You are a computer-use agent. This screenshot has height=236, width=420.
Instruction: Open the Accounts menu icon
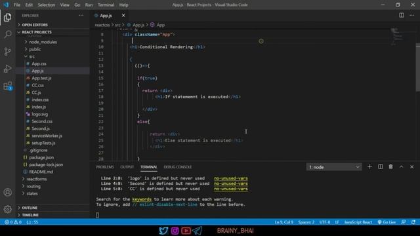pyautogui.click(x=7, y=192)
